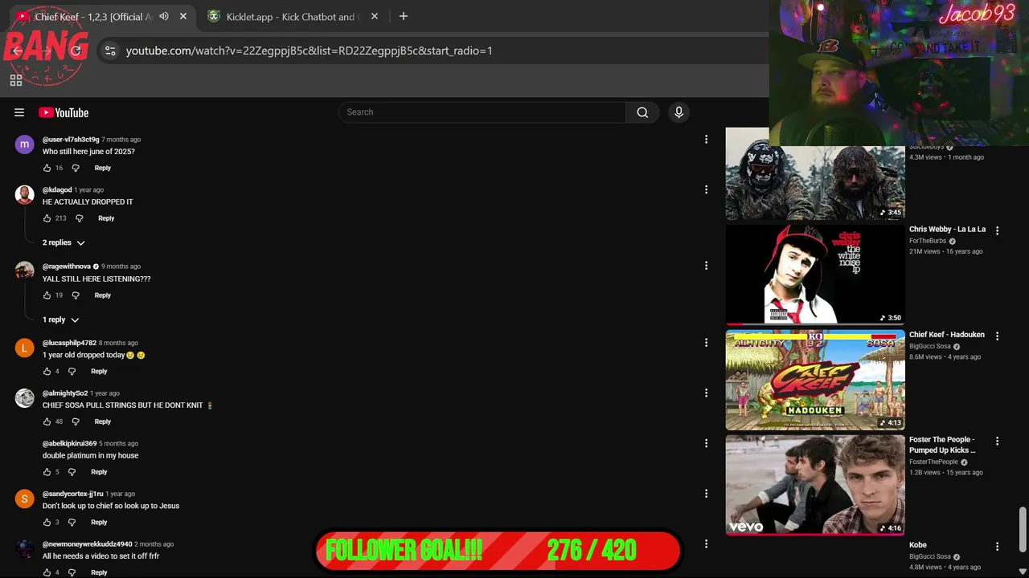Screen dimensions: 1029x578
Task: Like the '1 year old dropped today' comment
Action: coord(47,372)
